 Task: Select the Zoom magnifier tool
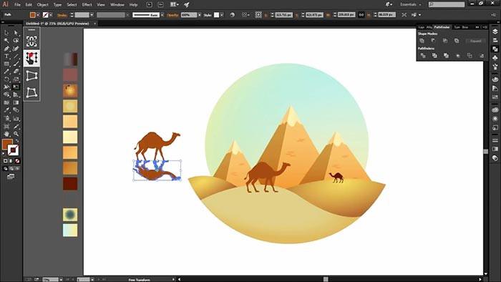16,134
